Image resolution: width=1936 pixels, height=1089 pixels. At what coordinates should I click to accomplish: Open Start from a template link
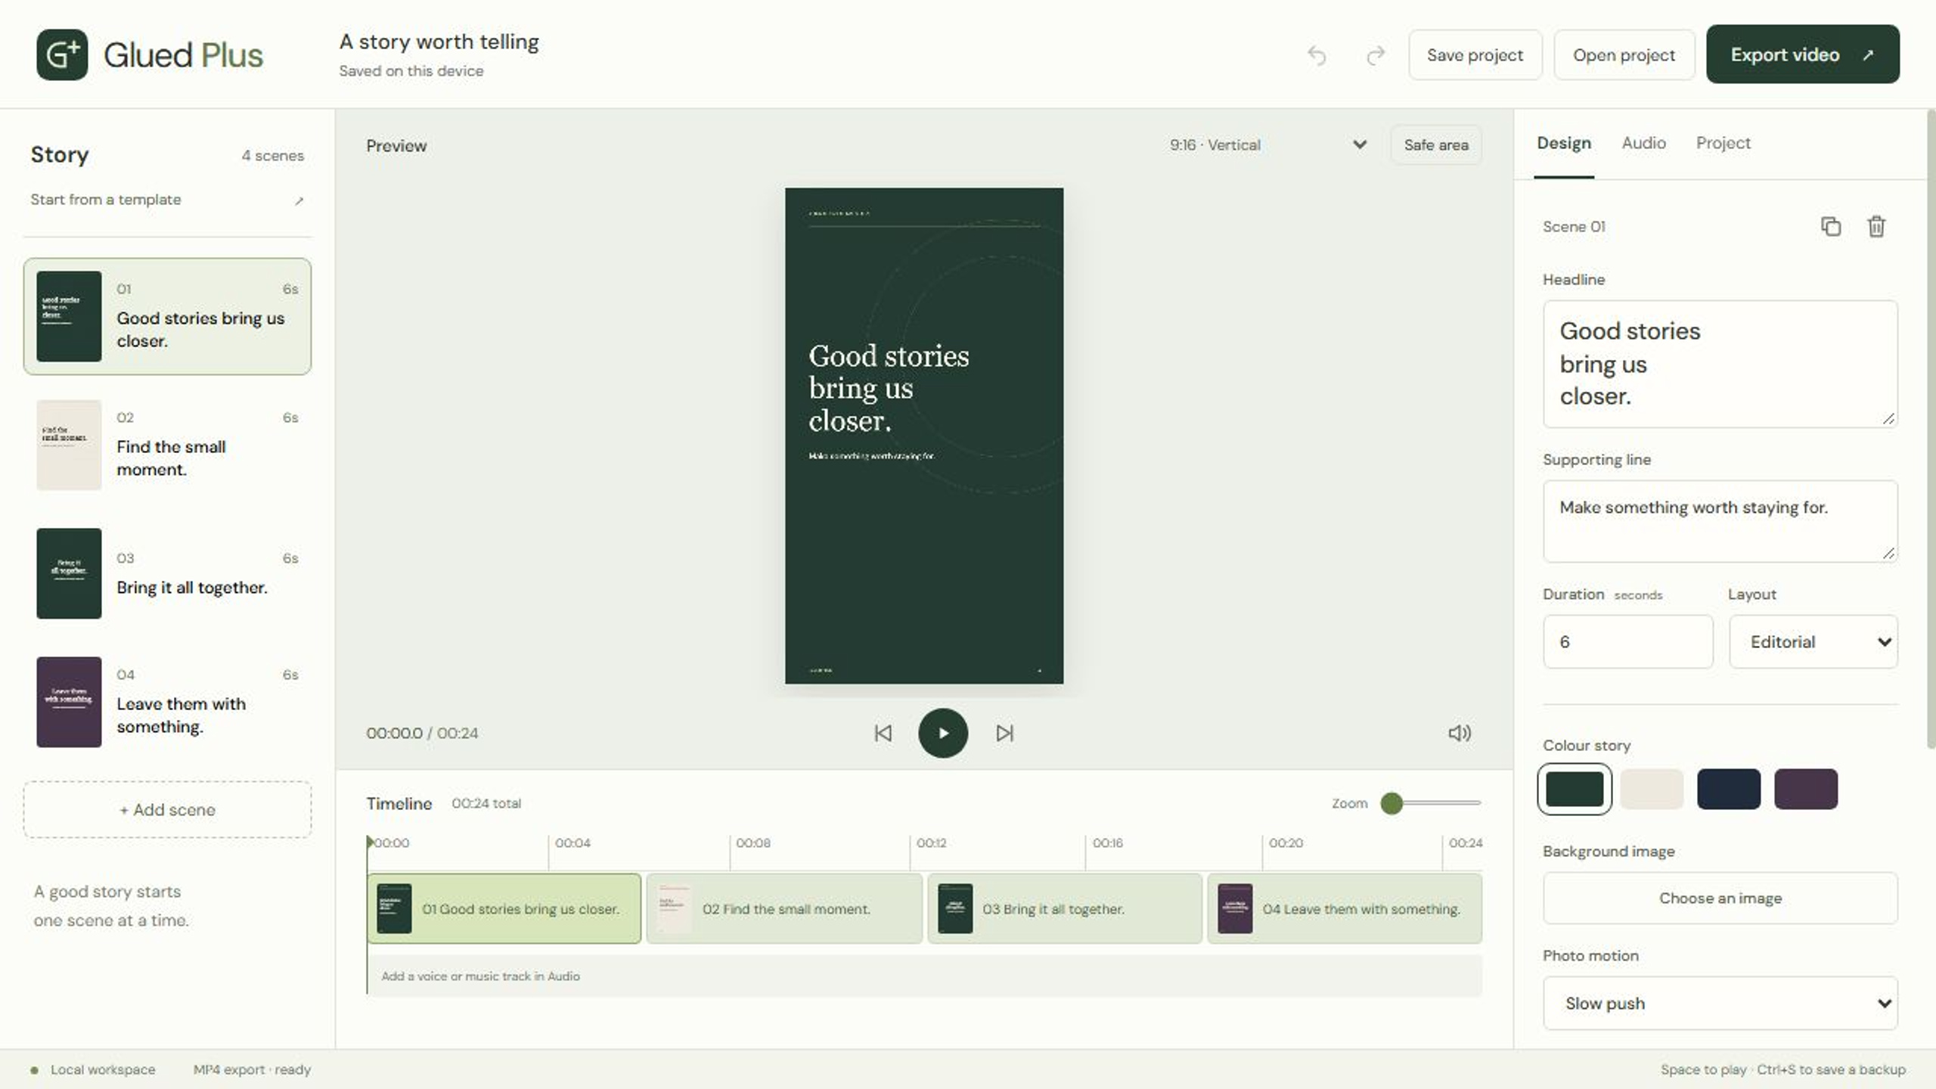coord(167,200)
